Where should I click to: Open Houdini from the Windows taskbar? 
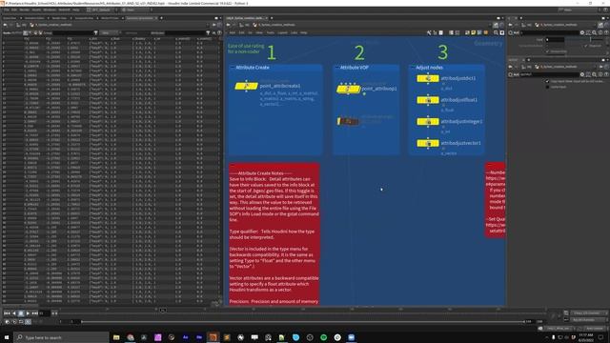(213, 337)
